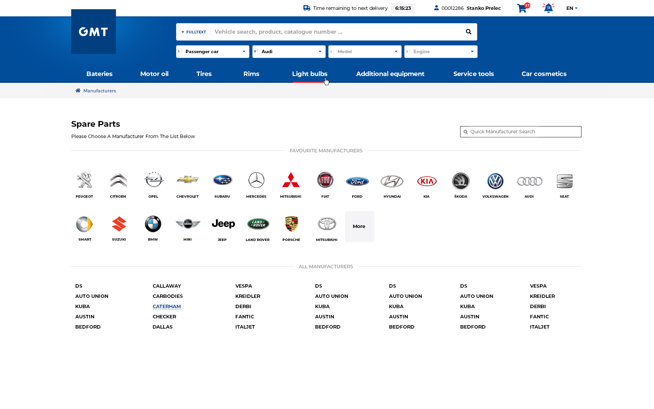Open the shopping cart icon
Viewport: 654px width, 409px height.
tap(522, 8)
